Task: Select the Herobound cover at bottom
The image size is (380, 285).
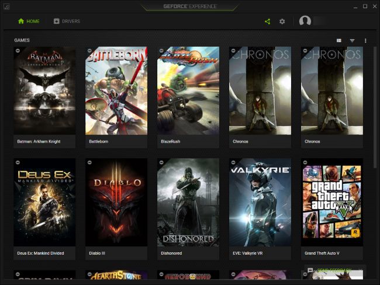Action: (x=188, y=275)
